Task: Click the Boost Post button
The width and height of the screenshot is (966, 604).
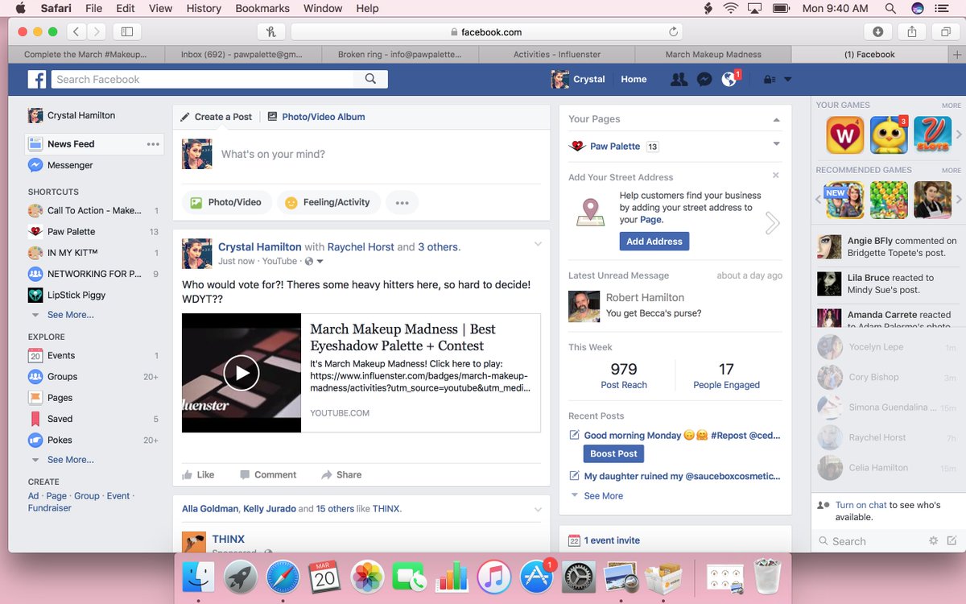Action: click(613, 453)
